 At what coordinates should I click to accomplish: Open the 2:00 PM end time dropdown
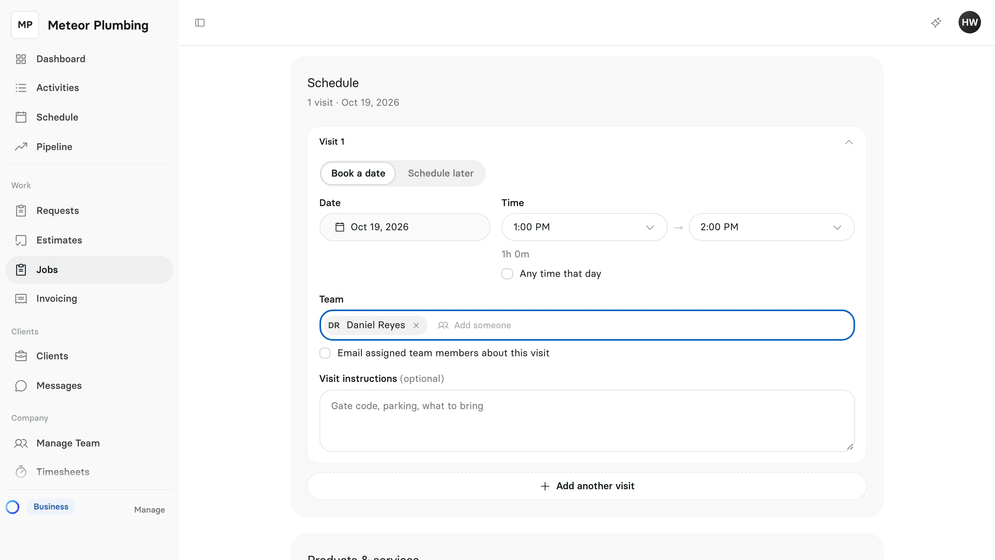(772, 227)
